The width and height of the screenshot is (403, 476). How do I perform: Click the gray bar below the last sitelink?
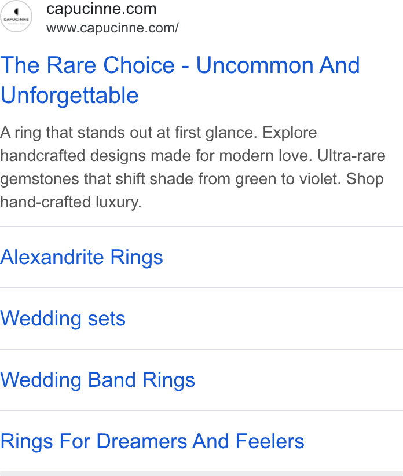(x=201, y=474)
